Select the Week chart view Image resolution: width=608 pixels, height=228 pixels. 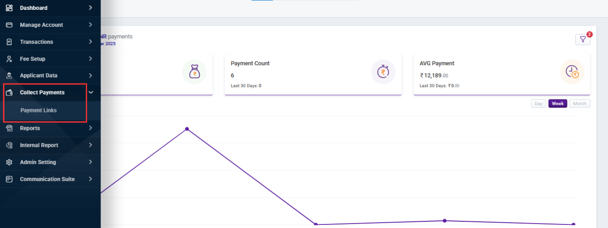coord(558,104)
